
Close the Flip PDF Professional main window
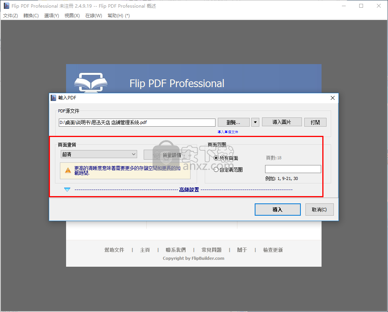click(x=379, y=6)
